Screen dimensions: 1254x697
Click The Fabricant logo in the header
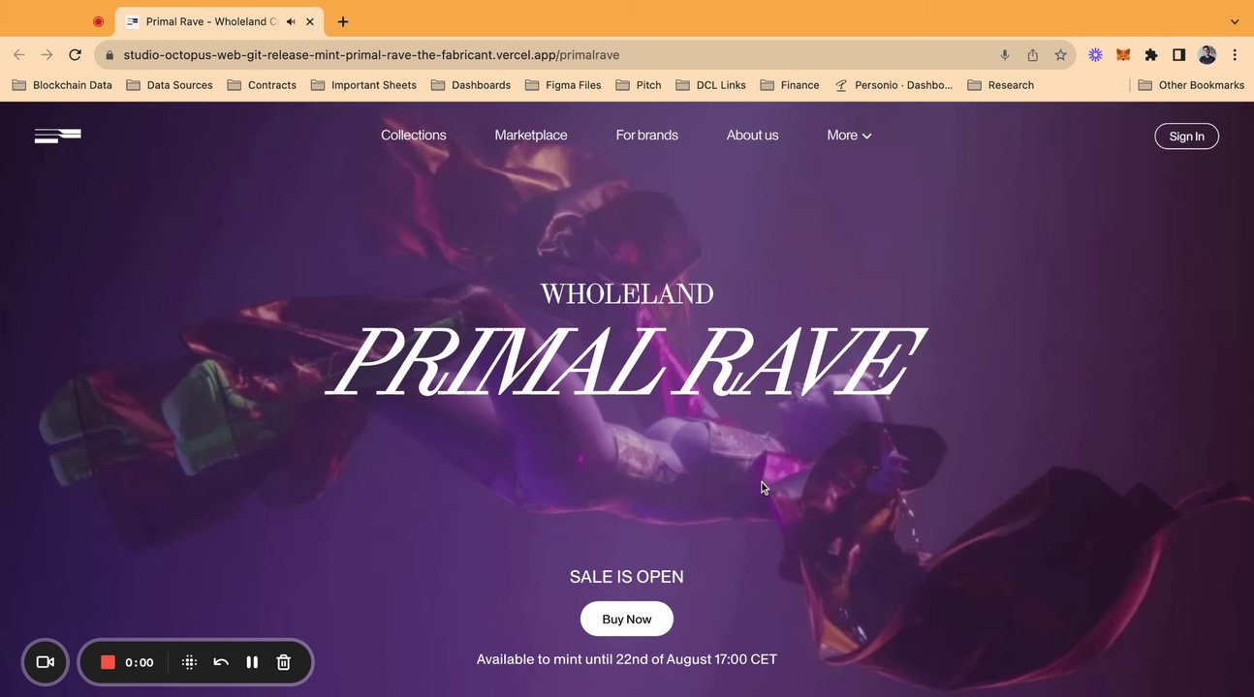click(58, 136)
